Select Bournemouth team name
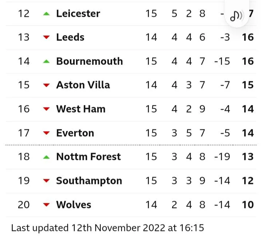This screenshot has height=243, width=262. 89,61
